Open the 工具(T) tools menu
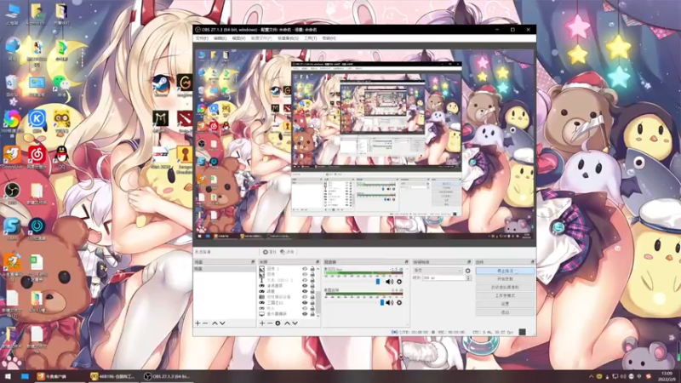Screen dimensions: 681x383 pos(310,38)
